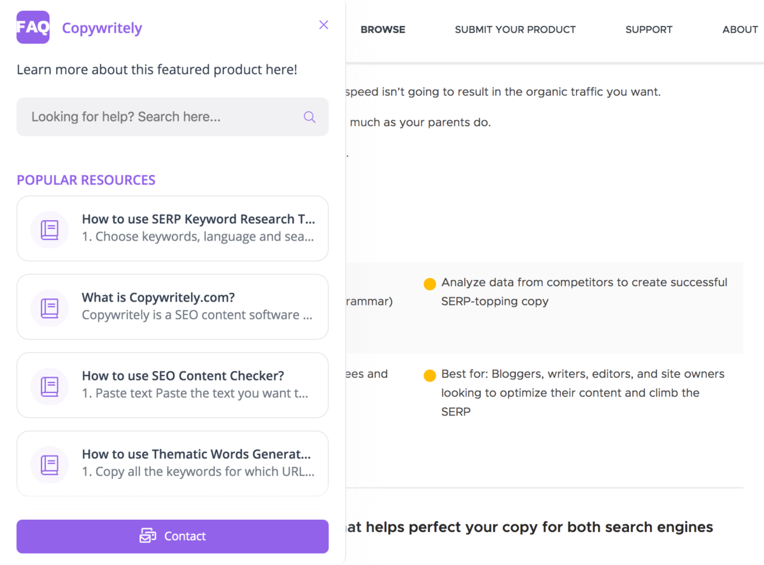Viewport: 764px width, 565px height.
Task: Select SUBMIT YOUR PRODUCT in the navigation
Action: [x=515, y=29]
